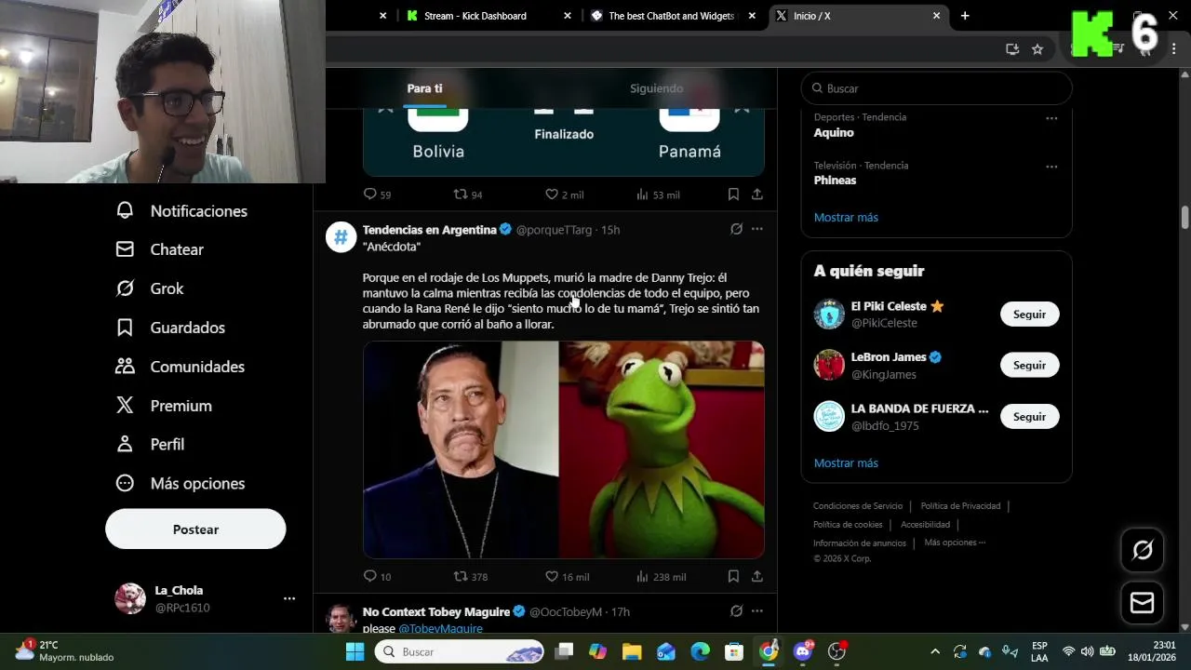Viewport: 1191px width, 670px height.
Task: Open Guardados bookmark icon in sidebar
Action: [x=125, y=328]
